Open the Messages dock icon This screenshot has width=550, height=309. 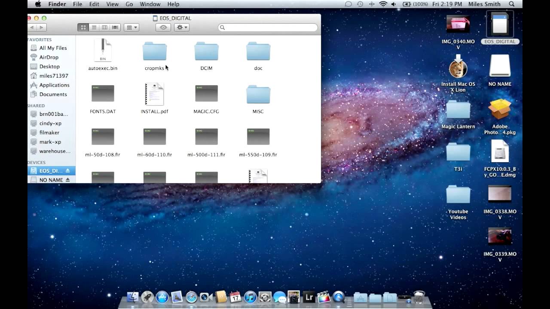click(x=279, y=297)
